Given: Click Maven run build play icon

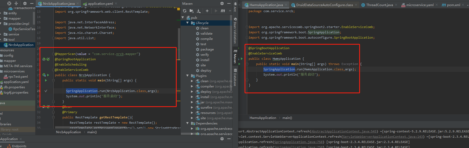Looking at the screenshot, I should 216,11.
